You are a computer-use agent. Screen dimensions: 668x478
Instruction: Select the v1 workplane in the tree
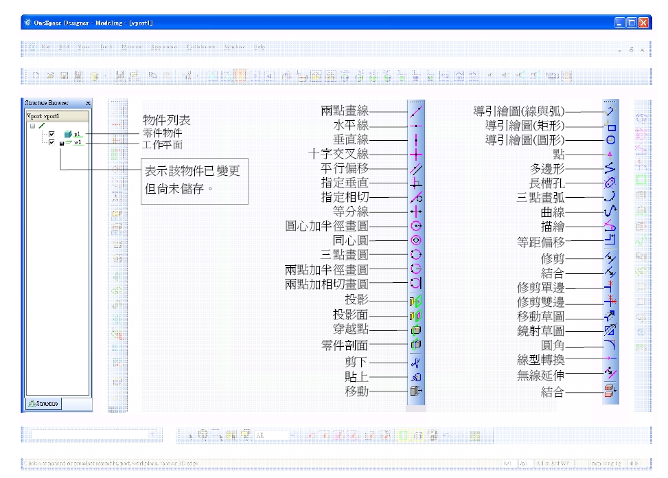[78, 142]
